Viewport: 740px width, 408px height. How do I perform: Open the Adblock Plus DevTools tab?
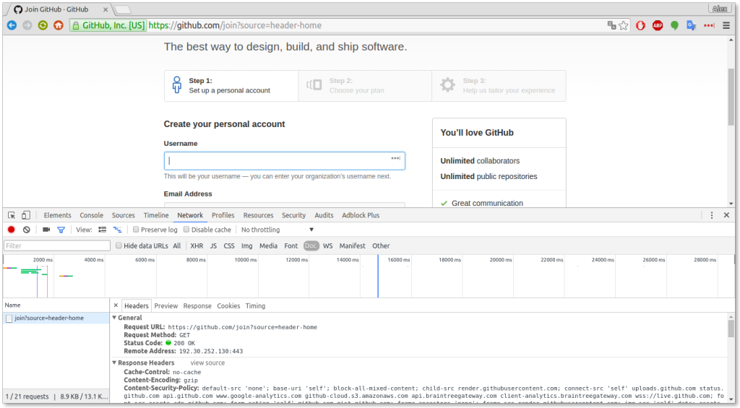361,215
